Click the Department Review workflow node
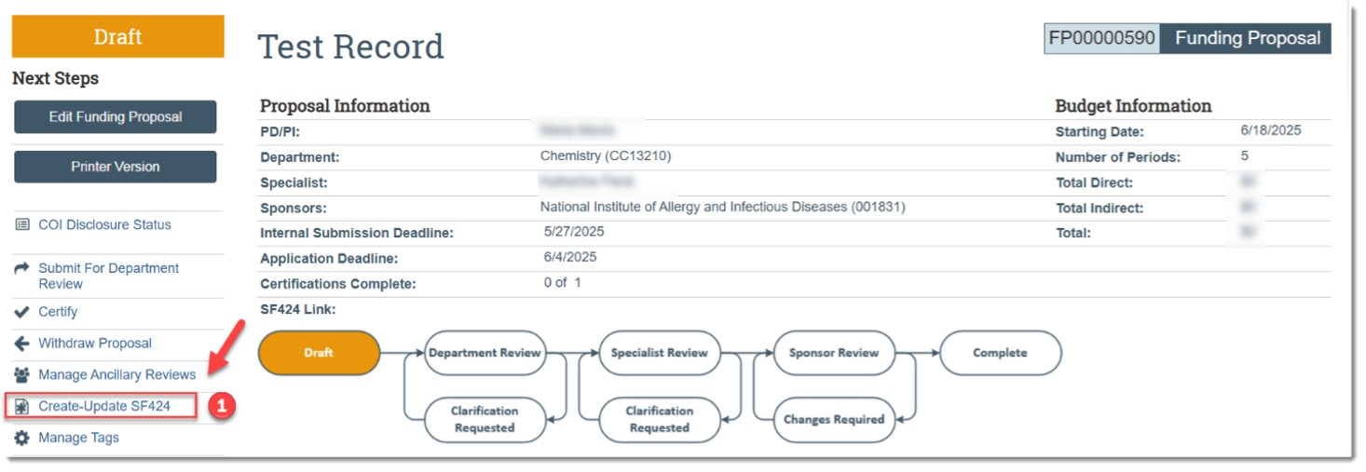The width and height of the screenshot is (1366, 472). point(485,353)
